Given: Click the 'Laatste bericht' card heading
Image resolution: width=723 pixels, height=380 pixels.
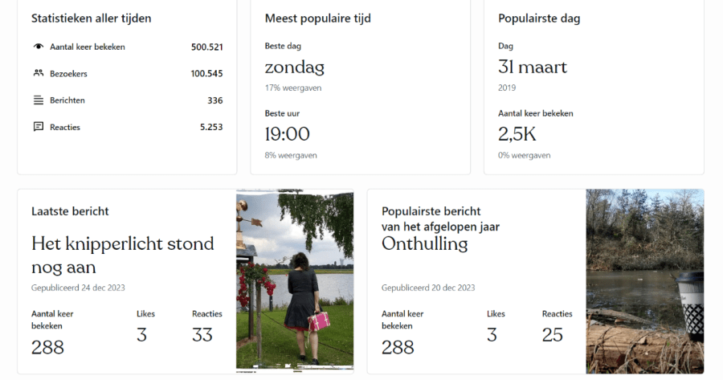Looking at the screenshot, I should [70, 211].
